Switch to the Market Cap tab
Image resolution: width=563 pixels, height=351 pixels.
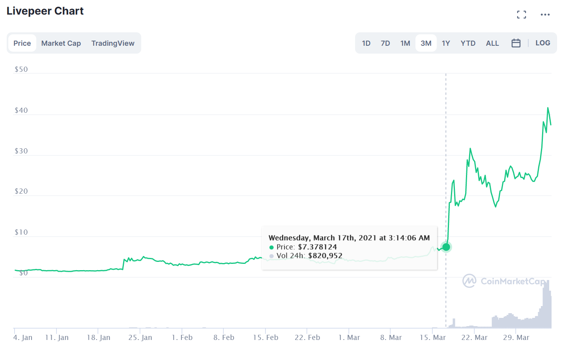click(x=61, y=43)
